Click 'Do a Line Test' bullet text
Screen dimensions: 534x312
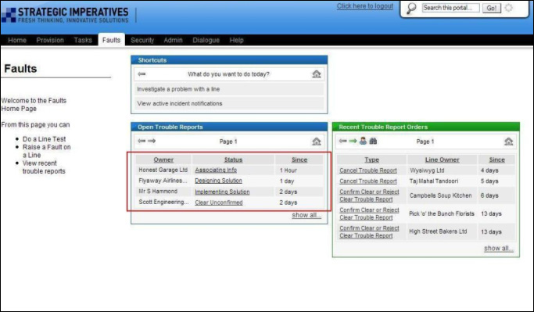pyautogui.click(x=45, y=139)
